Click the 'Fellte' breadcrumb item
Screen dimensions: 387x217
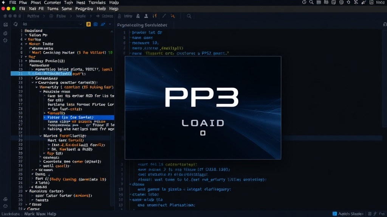pos(61,16)
